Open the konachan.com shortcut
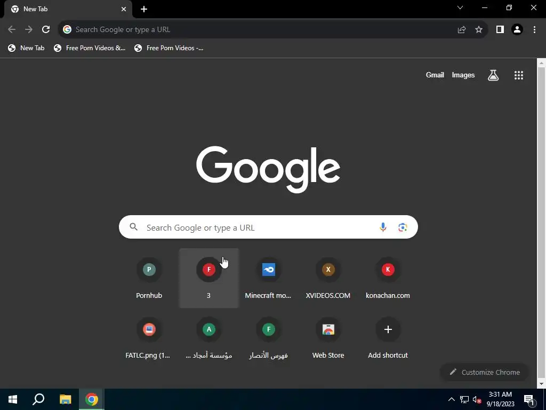The height and width of the screenshot is (410, 546). pos(388,278)
